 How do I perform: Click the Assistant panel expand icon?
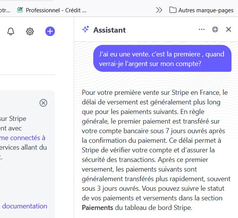pyautogui.click(x=215, y=30)
